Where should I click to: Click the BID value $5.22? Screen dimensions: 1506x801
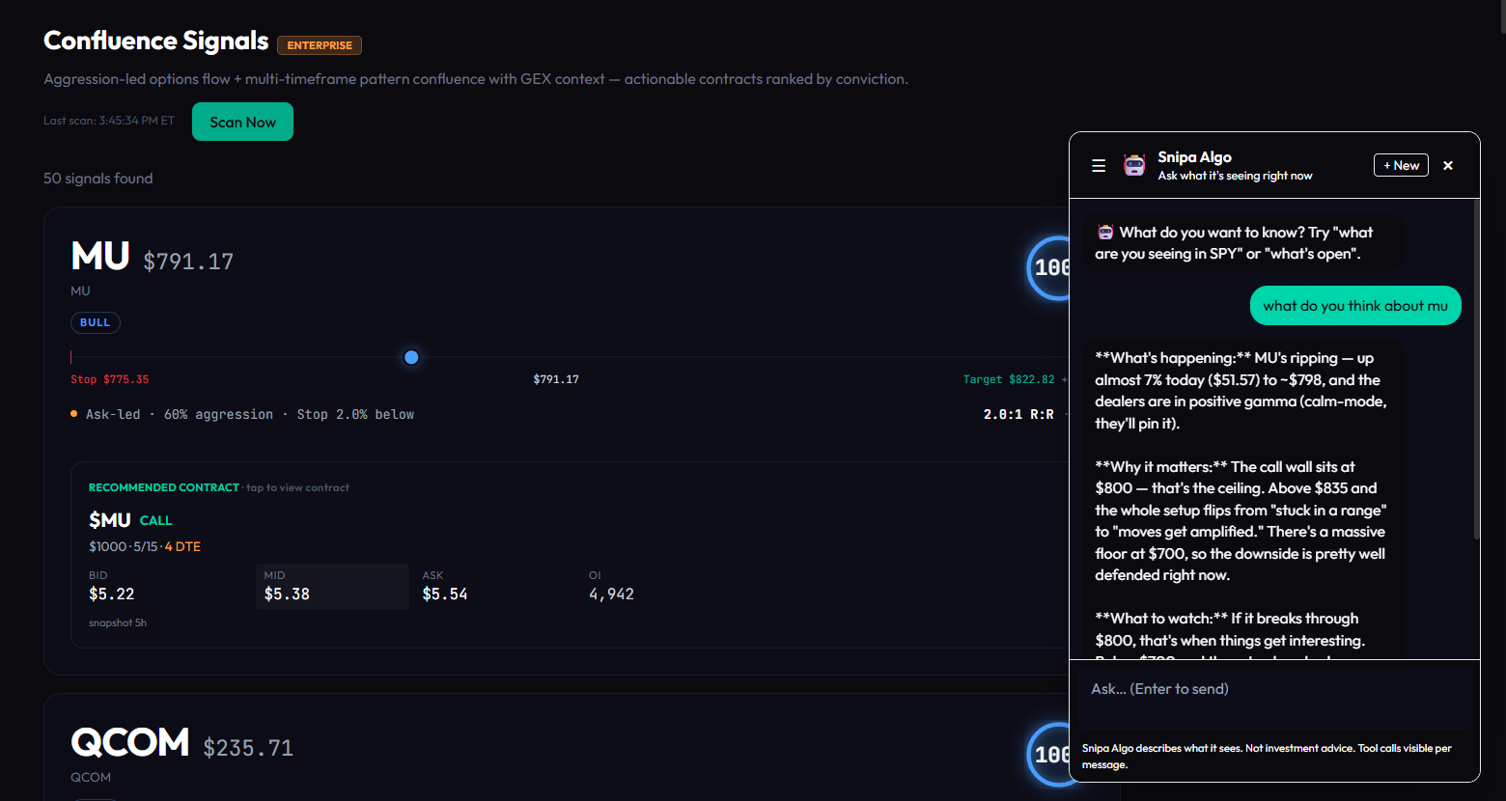point(111,594)
